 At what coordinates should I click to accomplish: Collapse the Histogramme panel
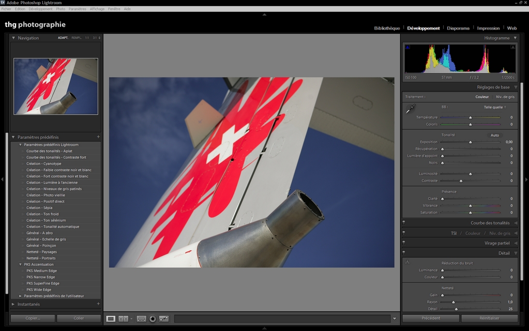(x=515, y=38)
